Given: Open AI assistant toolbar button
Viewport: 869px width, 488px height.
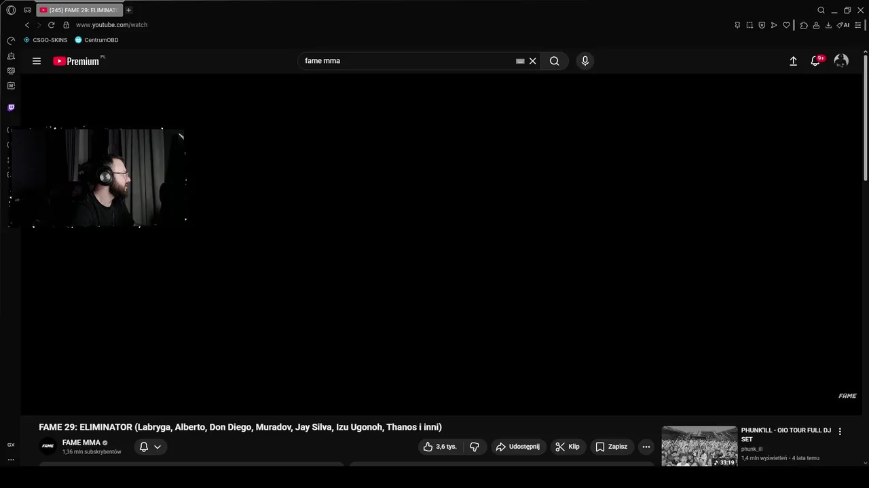Looking at the screenshot, I should [x=843, y=25].
